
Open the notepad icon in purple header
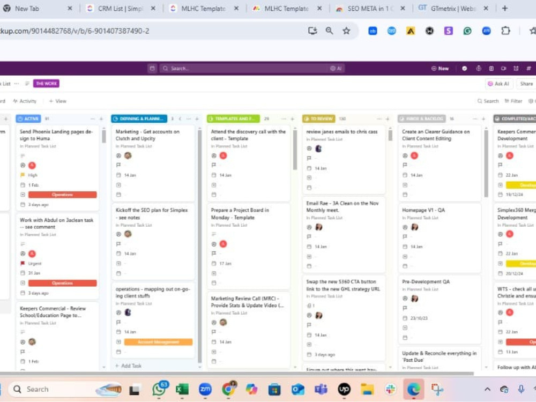[x=491, y=69]
